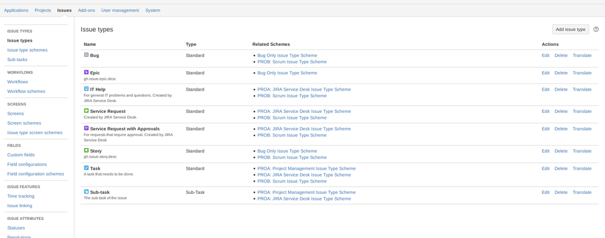This screenshot has height=238, width=605.
Task: Click the Bug issue type icon
Action: [x=87, y=55]
